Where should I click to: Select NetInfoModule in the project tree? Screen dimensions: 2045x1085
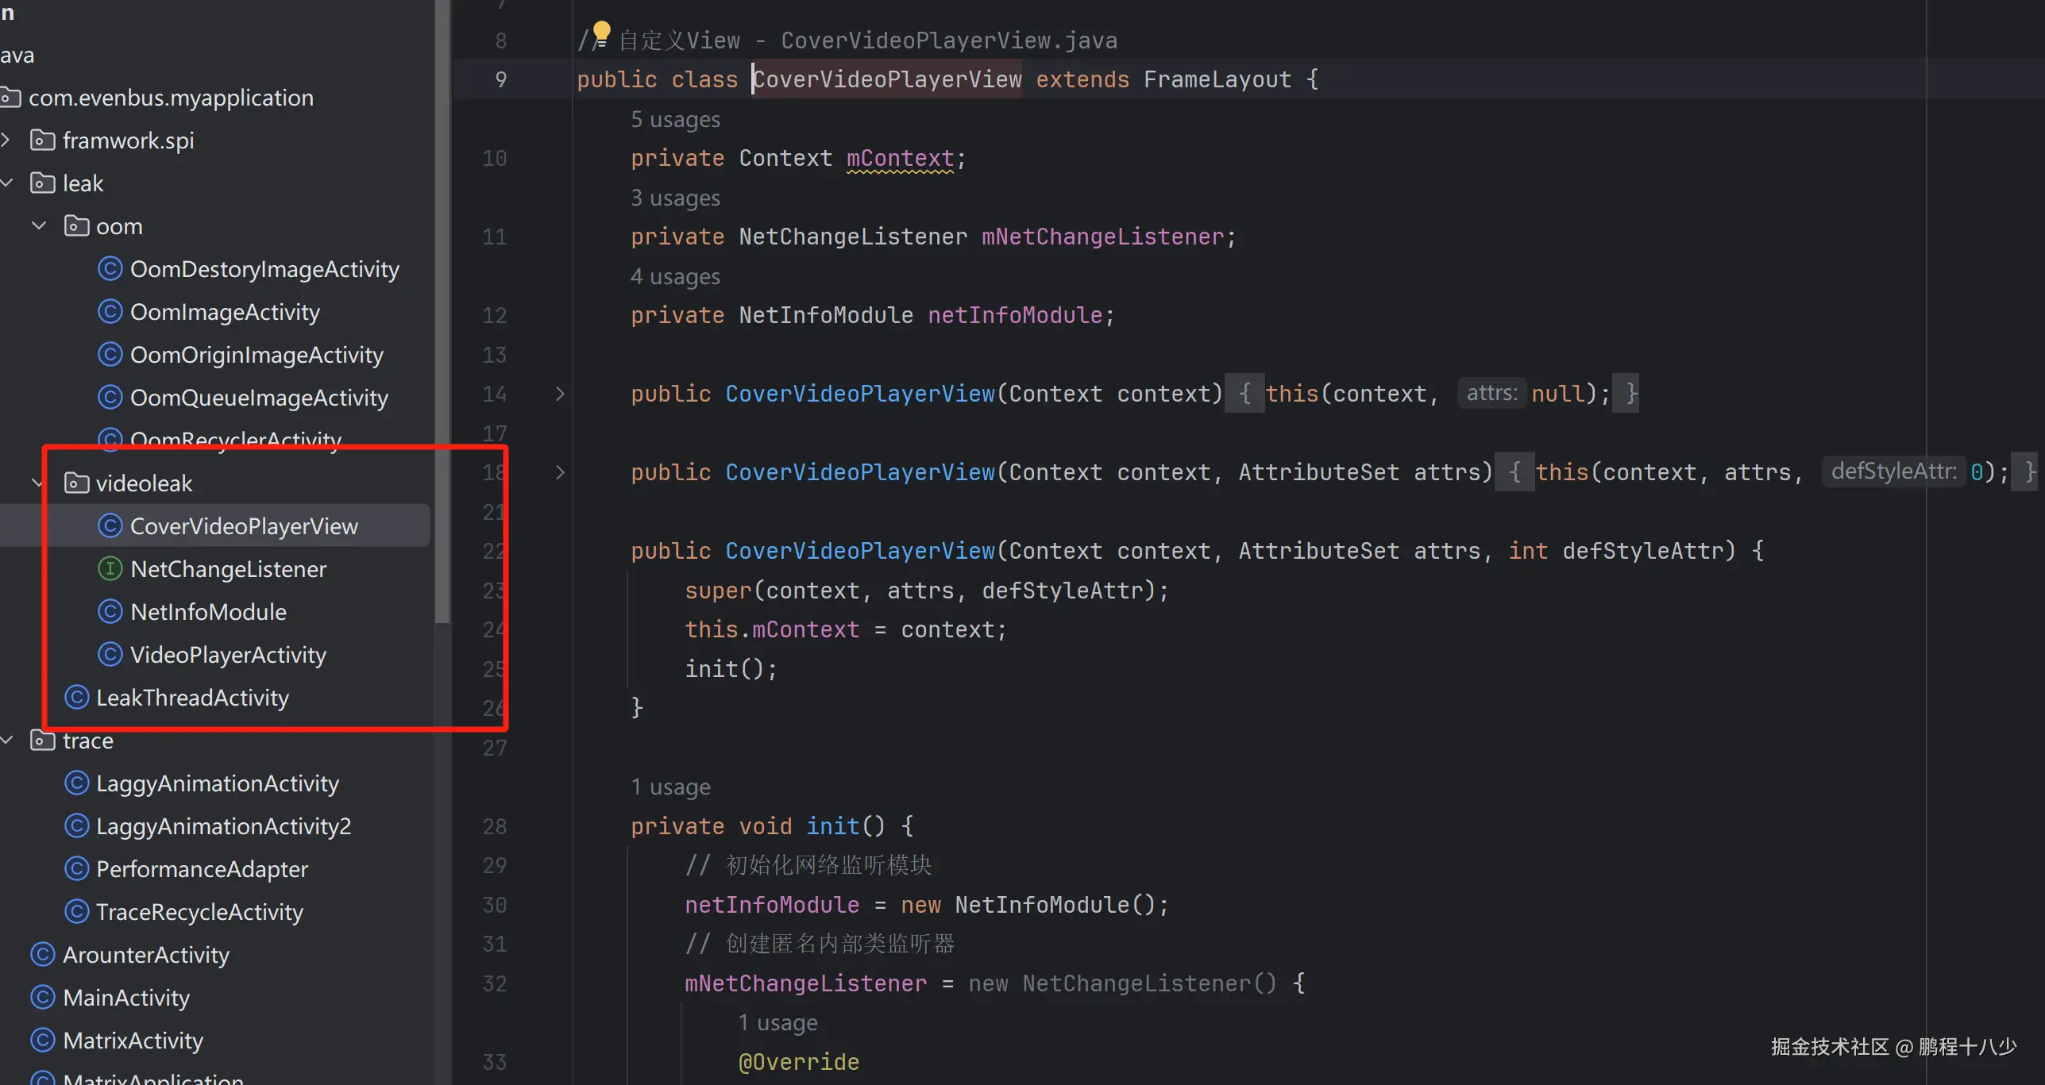[208, 612]
